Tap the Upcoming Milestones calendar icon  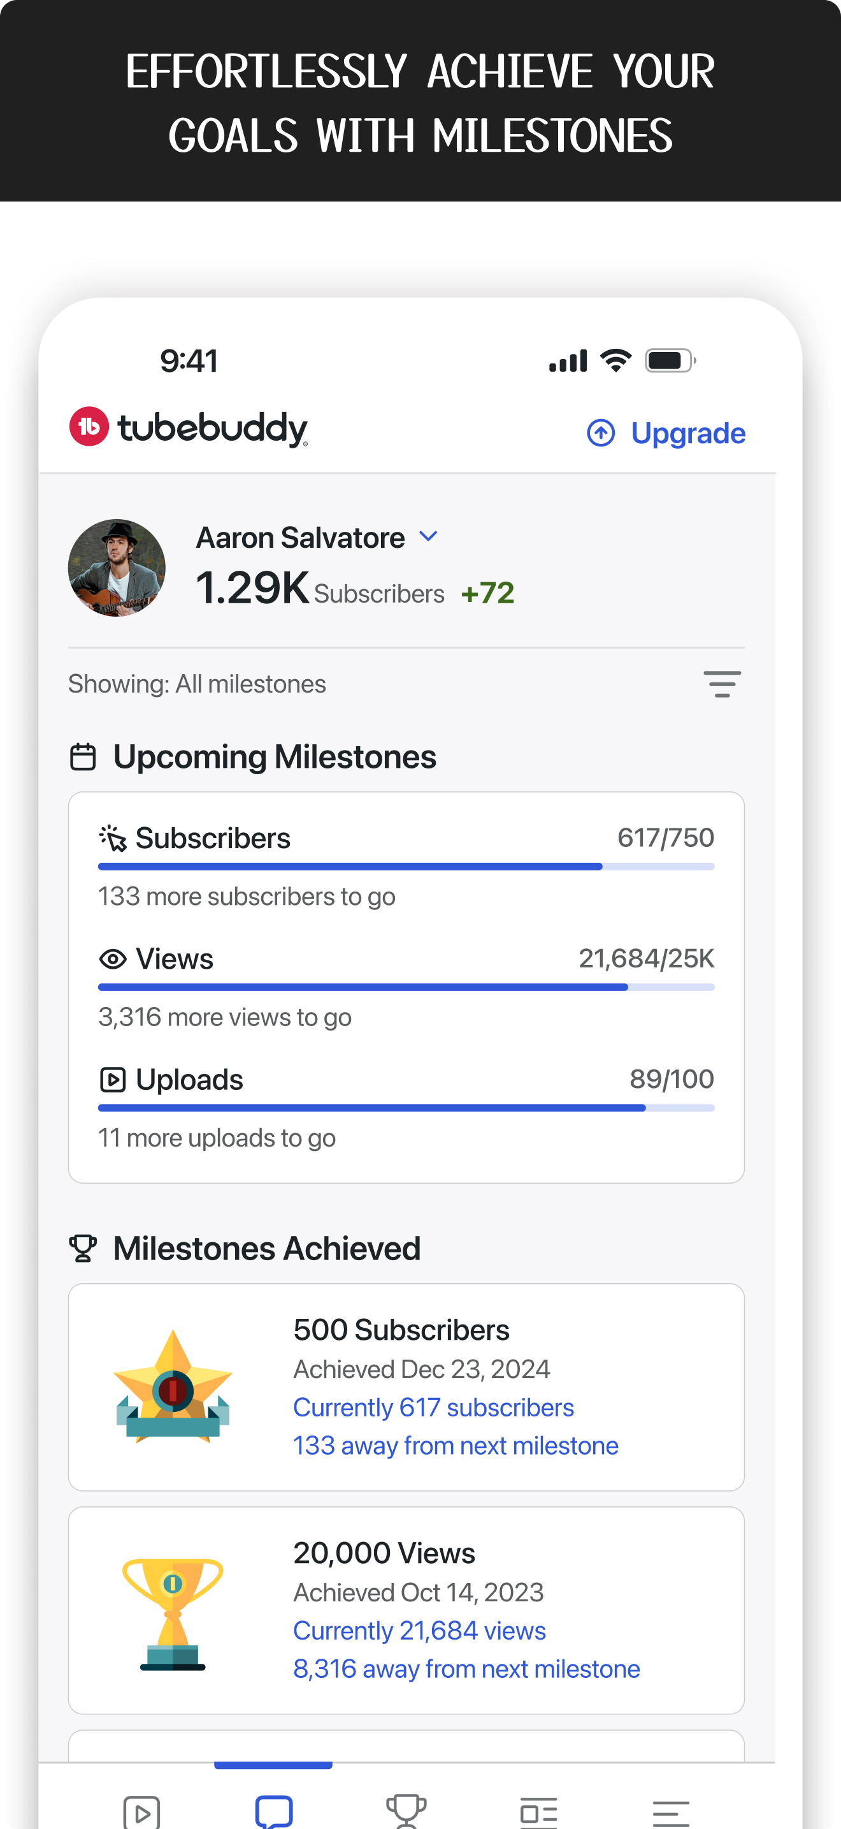(x=83, y=757)
